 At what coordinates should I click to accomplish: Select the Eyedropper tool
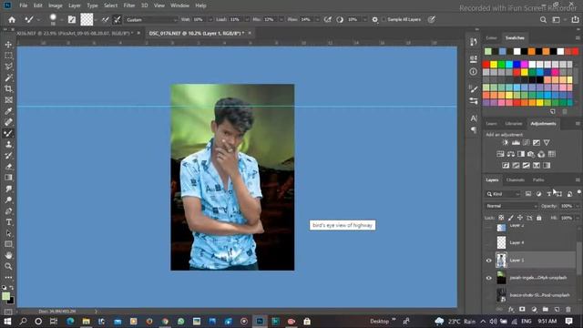tap(8, 111)
